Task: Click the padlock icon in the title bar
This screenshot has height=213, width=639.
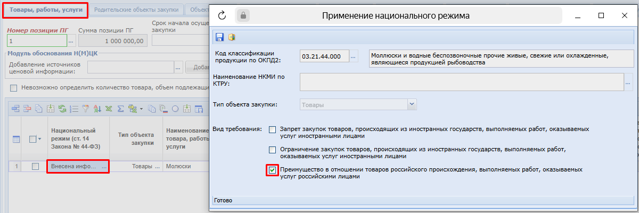Action: pyautogui.click(x=243, y=15)
